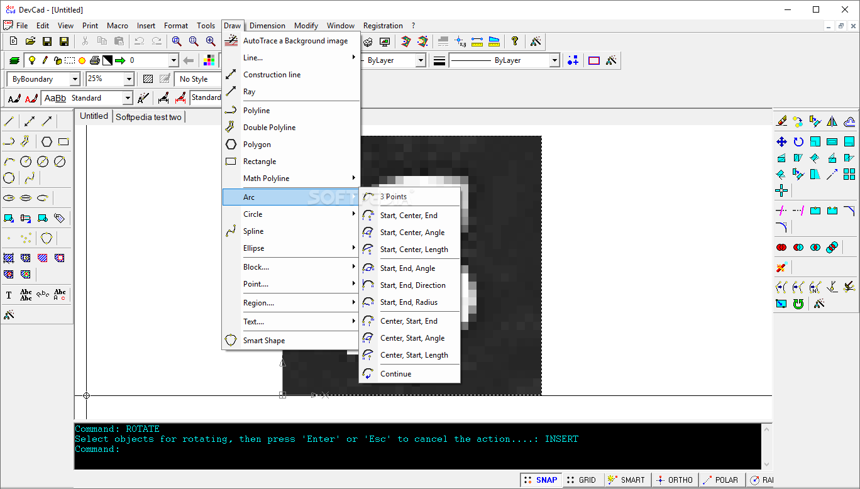Open an existing file via folder icon
This screenshot has height=489, width=860.
click(30, 41)
